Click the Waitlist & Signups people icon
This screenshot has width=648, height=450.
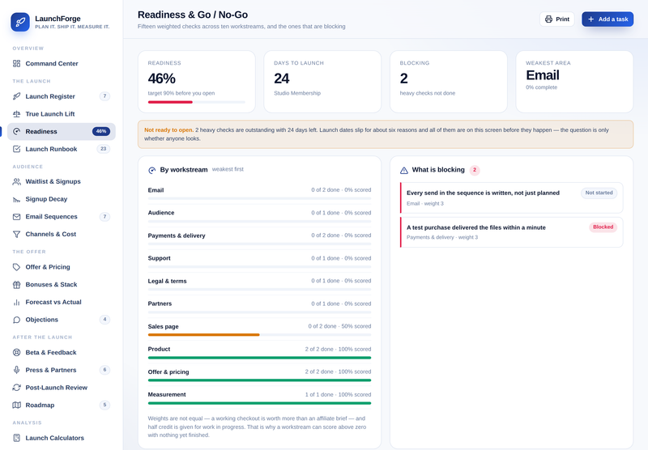coord(16,181)
